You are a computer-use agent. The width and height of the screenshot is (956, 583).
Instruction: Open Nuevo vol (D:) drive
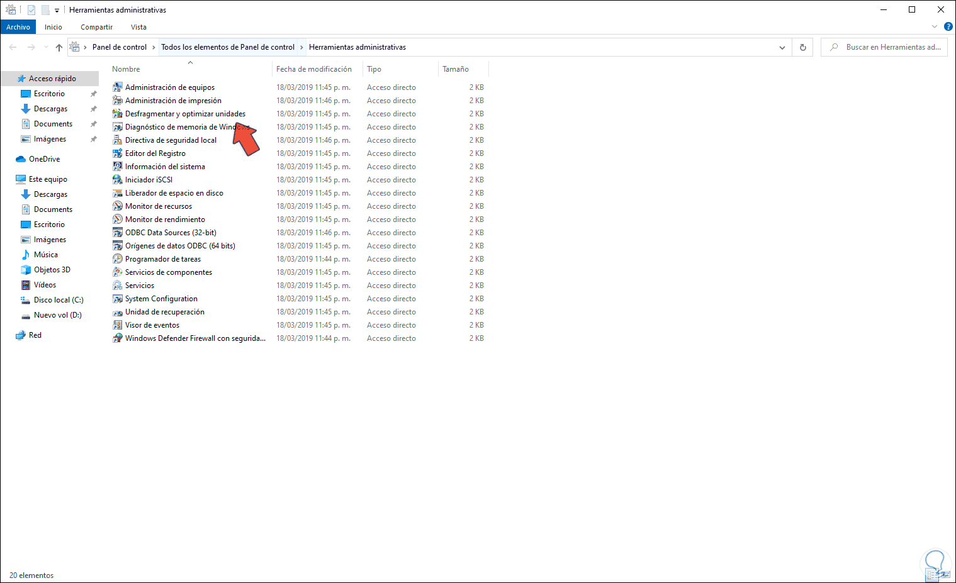(57, 315)
